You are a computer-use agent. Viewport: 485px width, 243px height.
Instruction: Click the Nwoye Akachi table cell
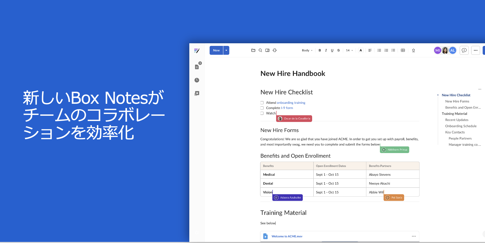(x=393, y=183)
